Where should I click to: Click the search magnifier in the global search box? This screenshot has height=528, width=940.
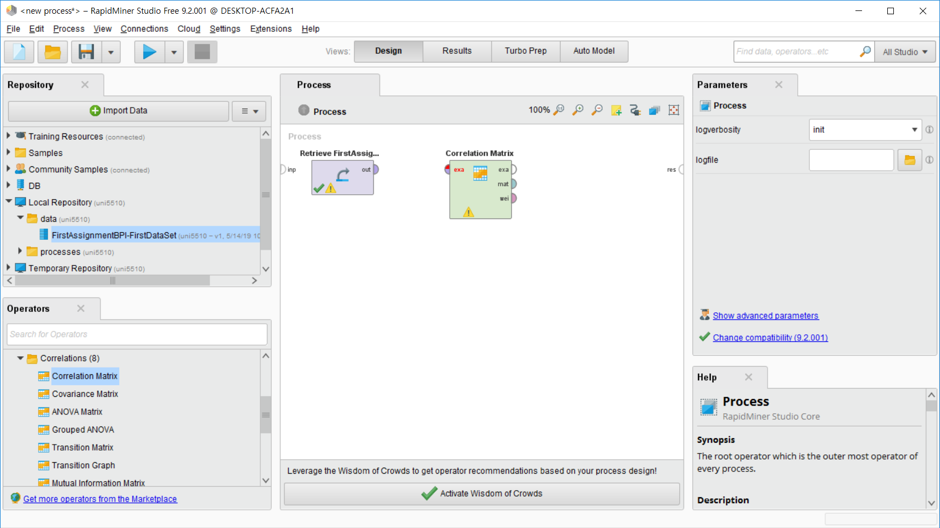point(865,51)
